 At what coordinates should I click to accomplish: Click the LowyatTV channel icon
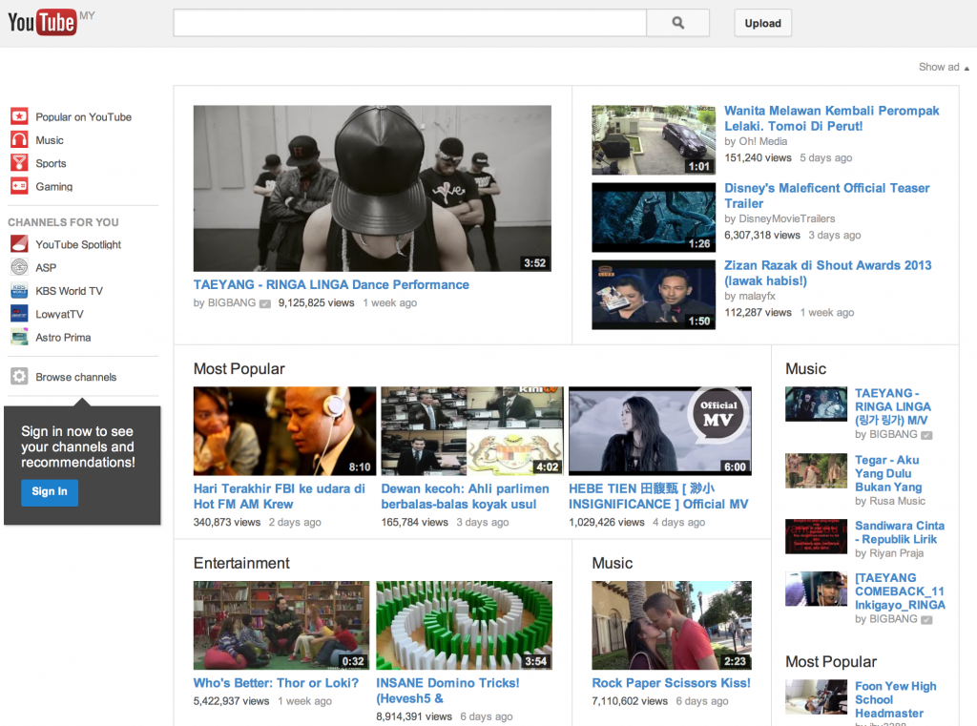[x=19, y=314]
